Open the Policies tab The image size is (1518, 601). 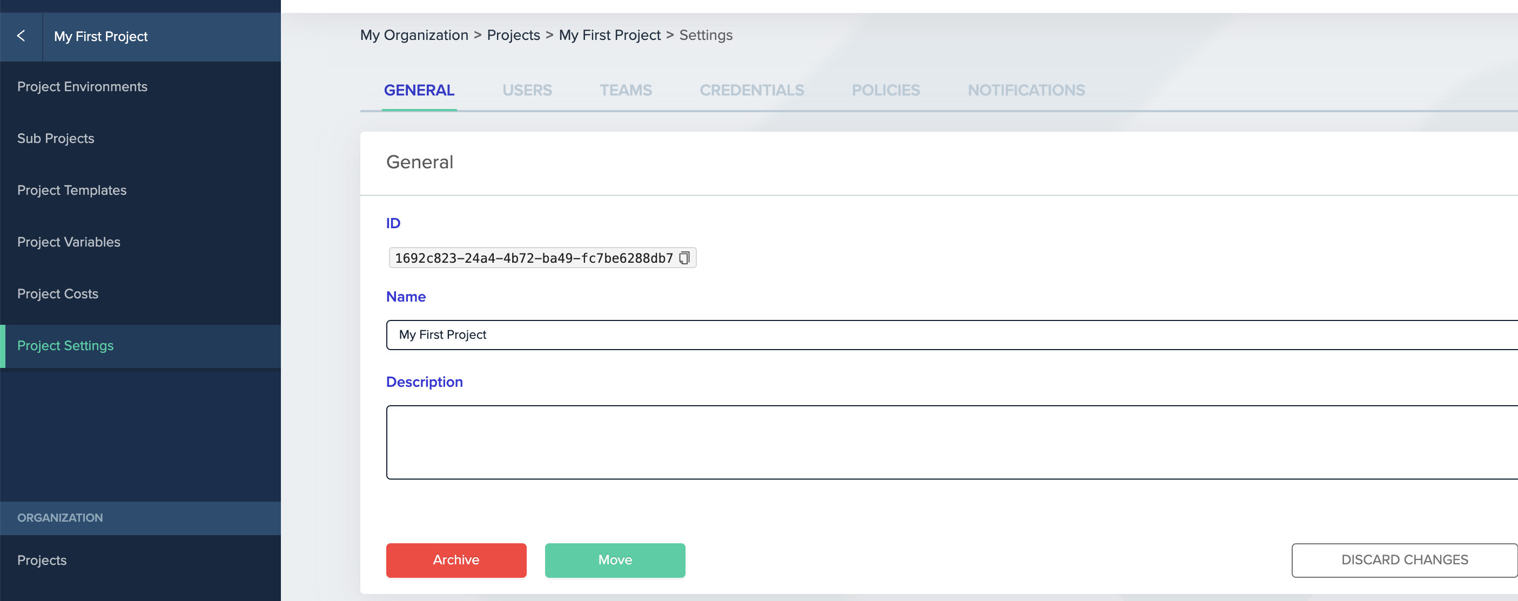pos(885,90)
